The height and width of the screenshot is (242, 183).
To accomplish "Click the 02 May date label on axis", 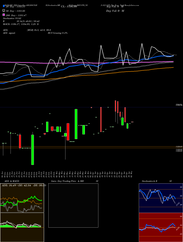I will [132, 174].
